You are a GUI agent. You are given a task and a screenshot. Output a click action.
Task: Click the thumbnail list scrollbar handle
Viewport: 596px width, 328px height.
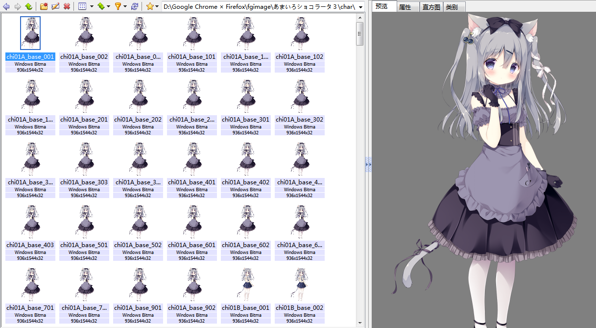(x=360, y=33)
